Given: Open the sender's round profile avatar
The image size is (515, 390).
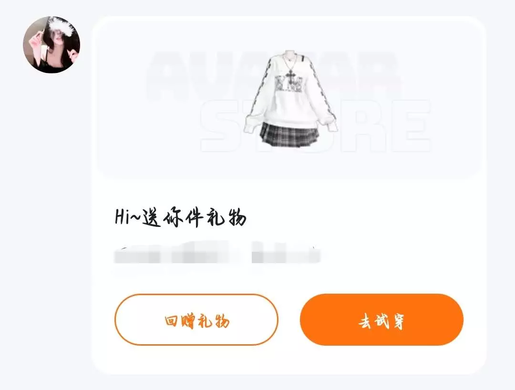Looking at the screenshot, I should tap(51, 44).
